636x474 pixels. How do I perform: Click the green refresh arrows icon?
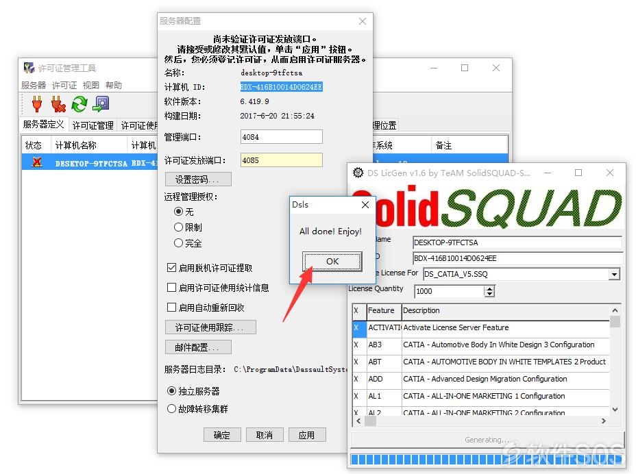pyautogui.click(x=79, y=104)
